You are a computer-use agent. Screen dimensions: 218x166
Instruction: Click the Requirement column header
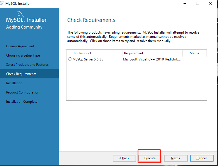[x=152, y=53]
